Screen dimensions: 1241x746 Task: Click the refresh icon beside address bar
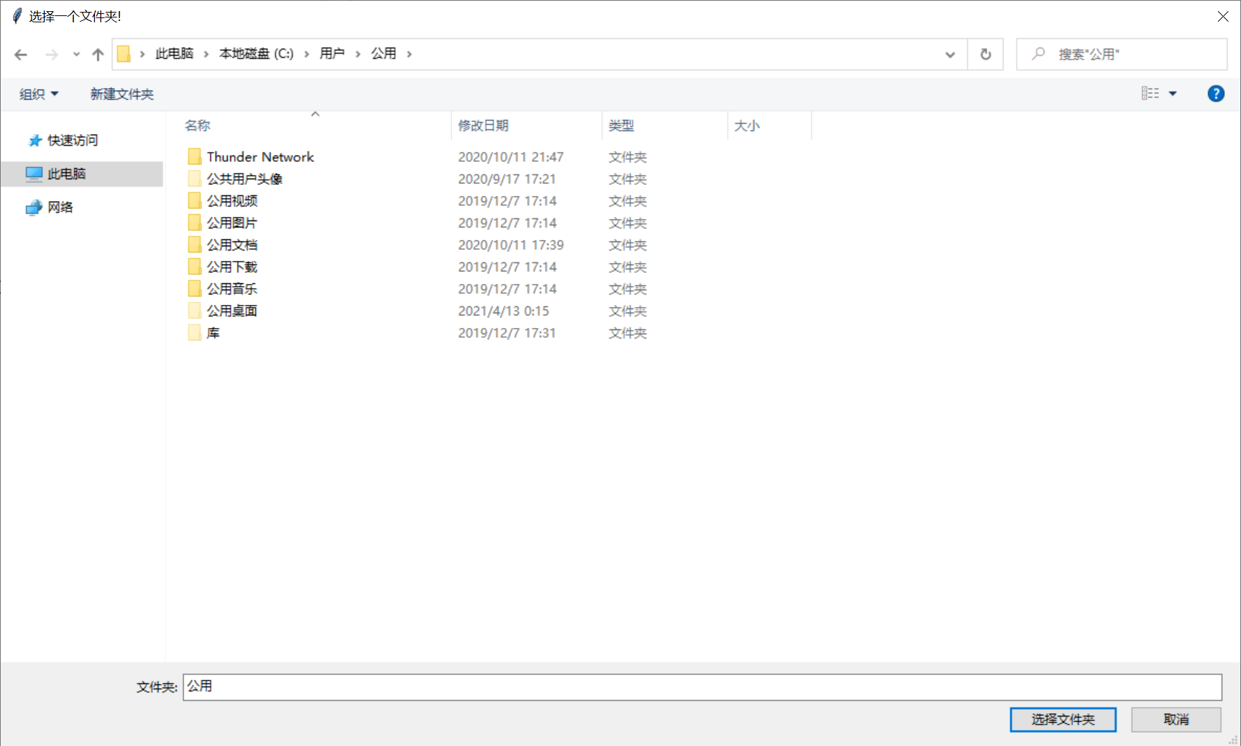tap(985, 54)
